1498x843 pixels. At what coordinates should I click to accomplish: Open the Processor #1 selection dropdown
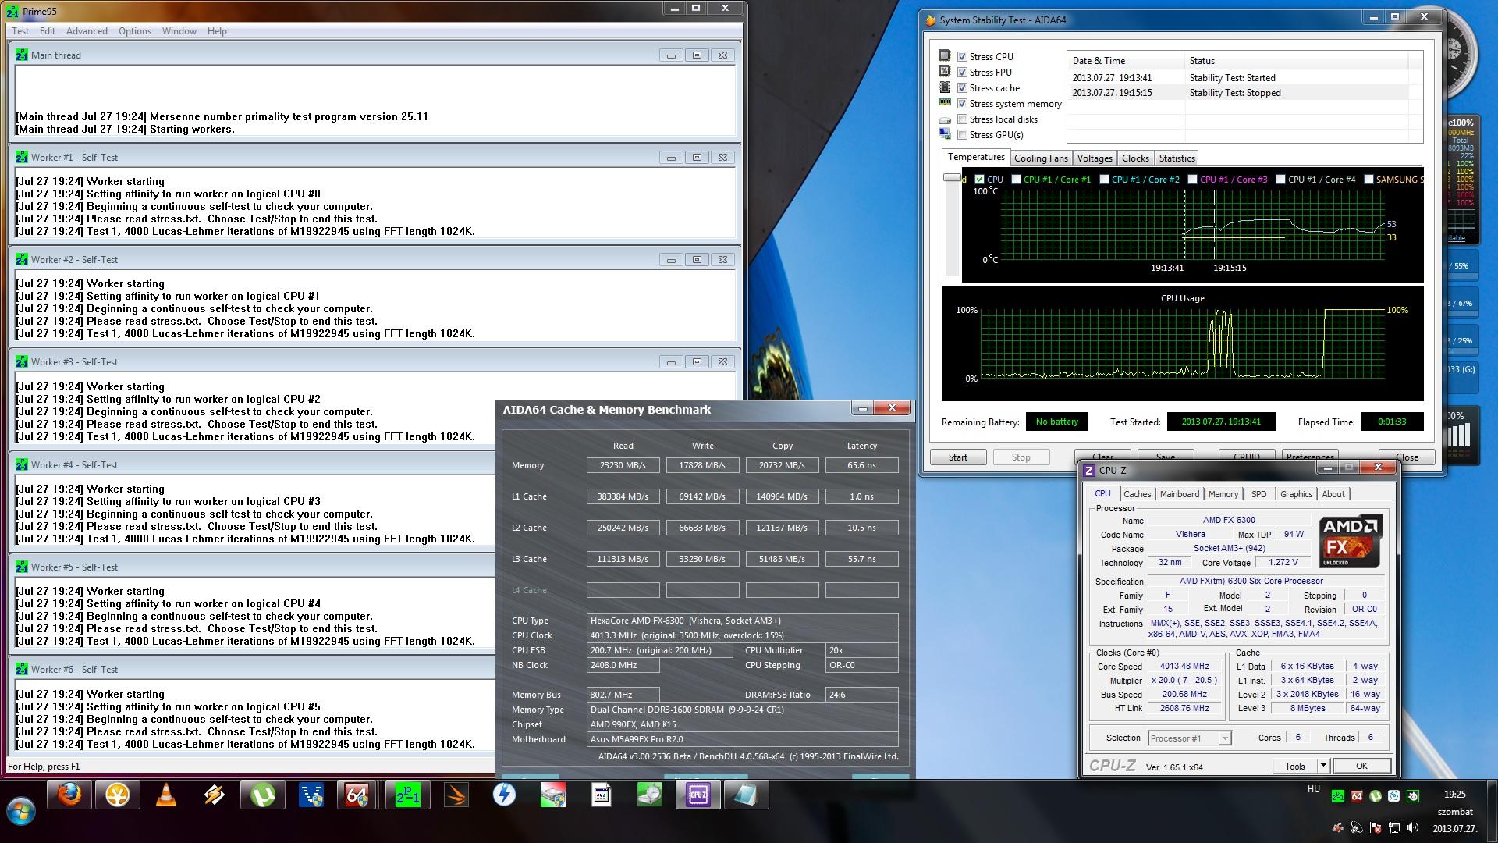tap(1189, 738)
